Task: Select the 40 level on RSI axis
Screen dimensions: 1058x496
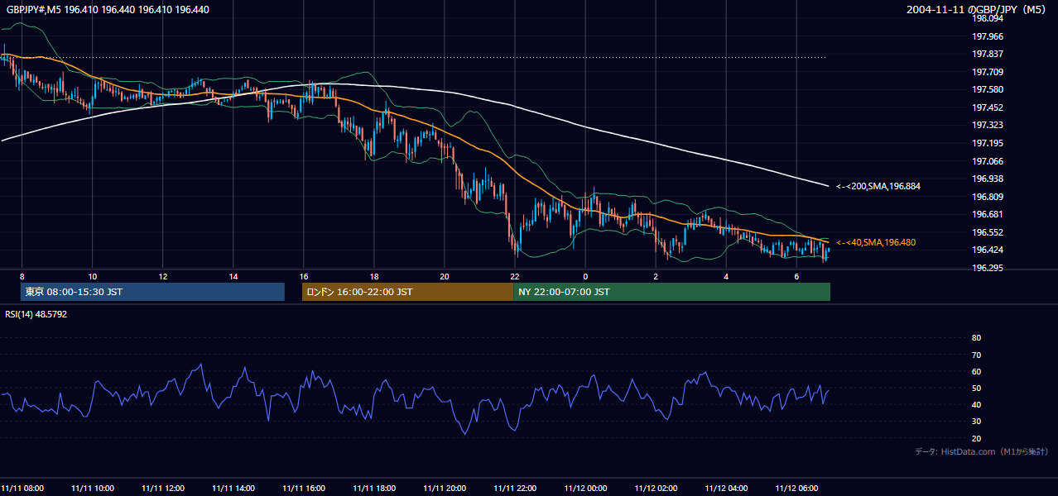Action: pyautogui.click(x=976, y=404)
